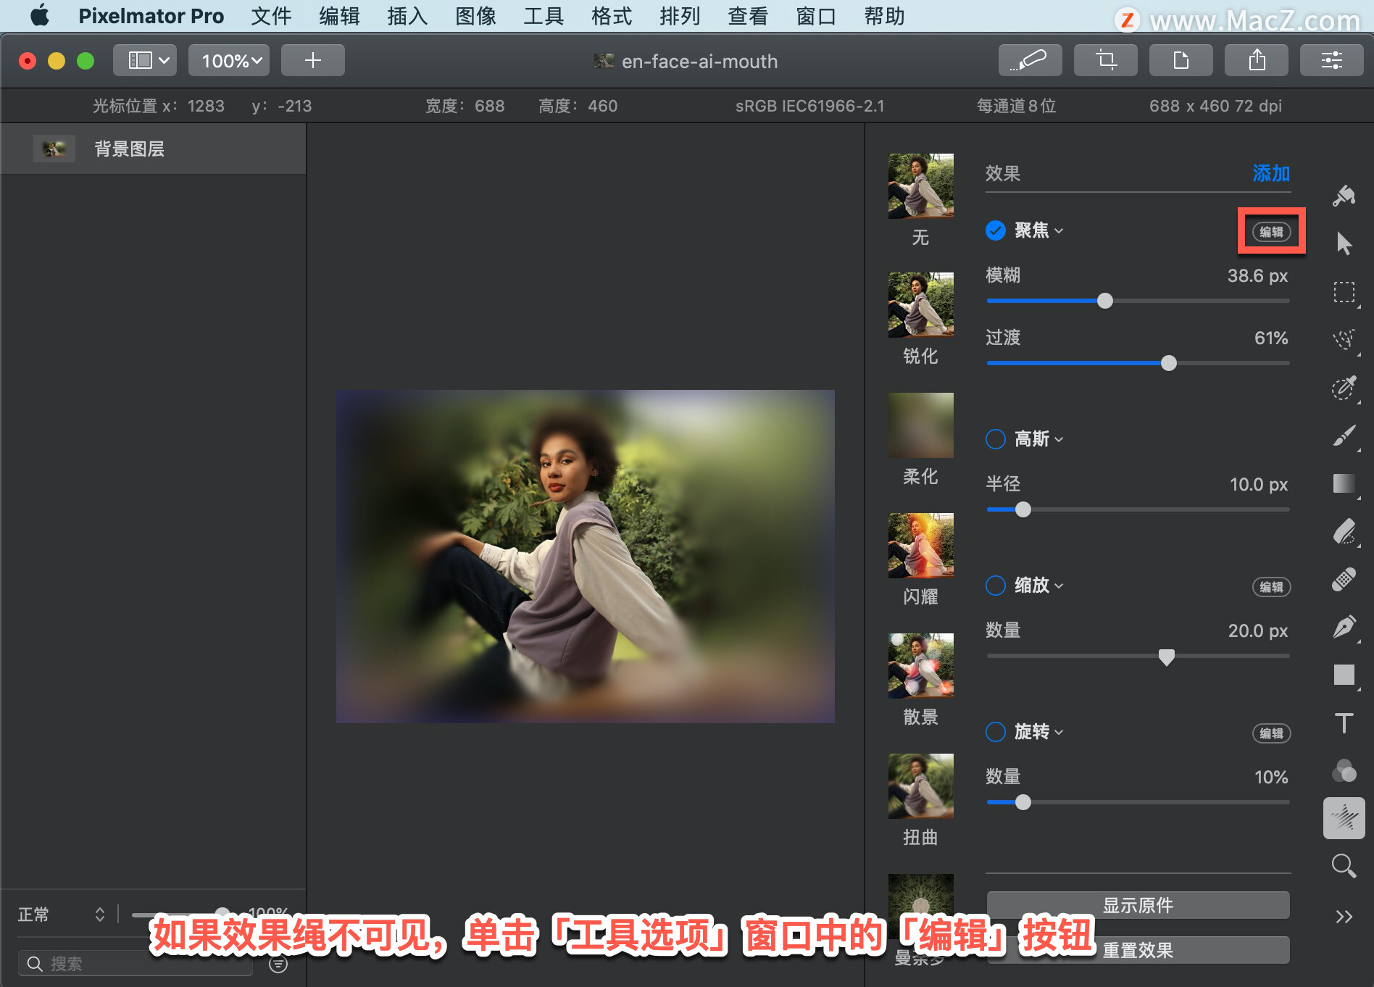Image resolution: width=1374 pixels, height=987 pixels.
Task: Select the Crop tool in toolbar
Action: [x=1106, y=60]
